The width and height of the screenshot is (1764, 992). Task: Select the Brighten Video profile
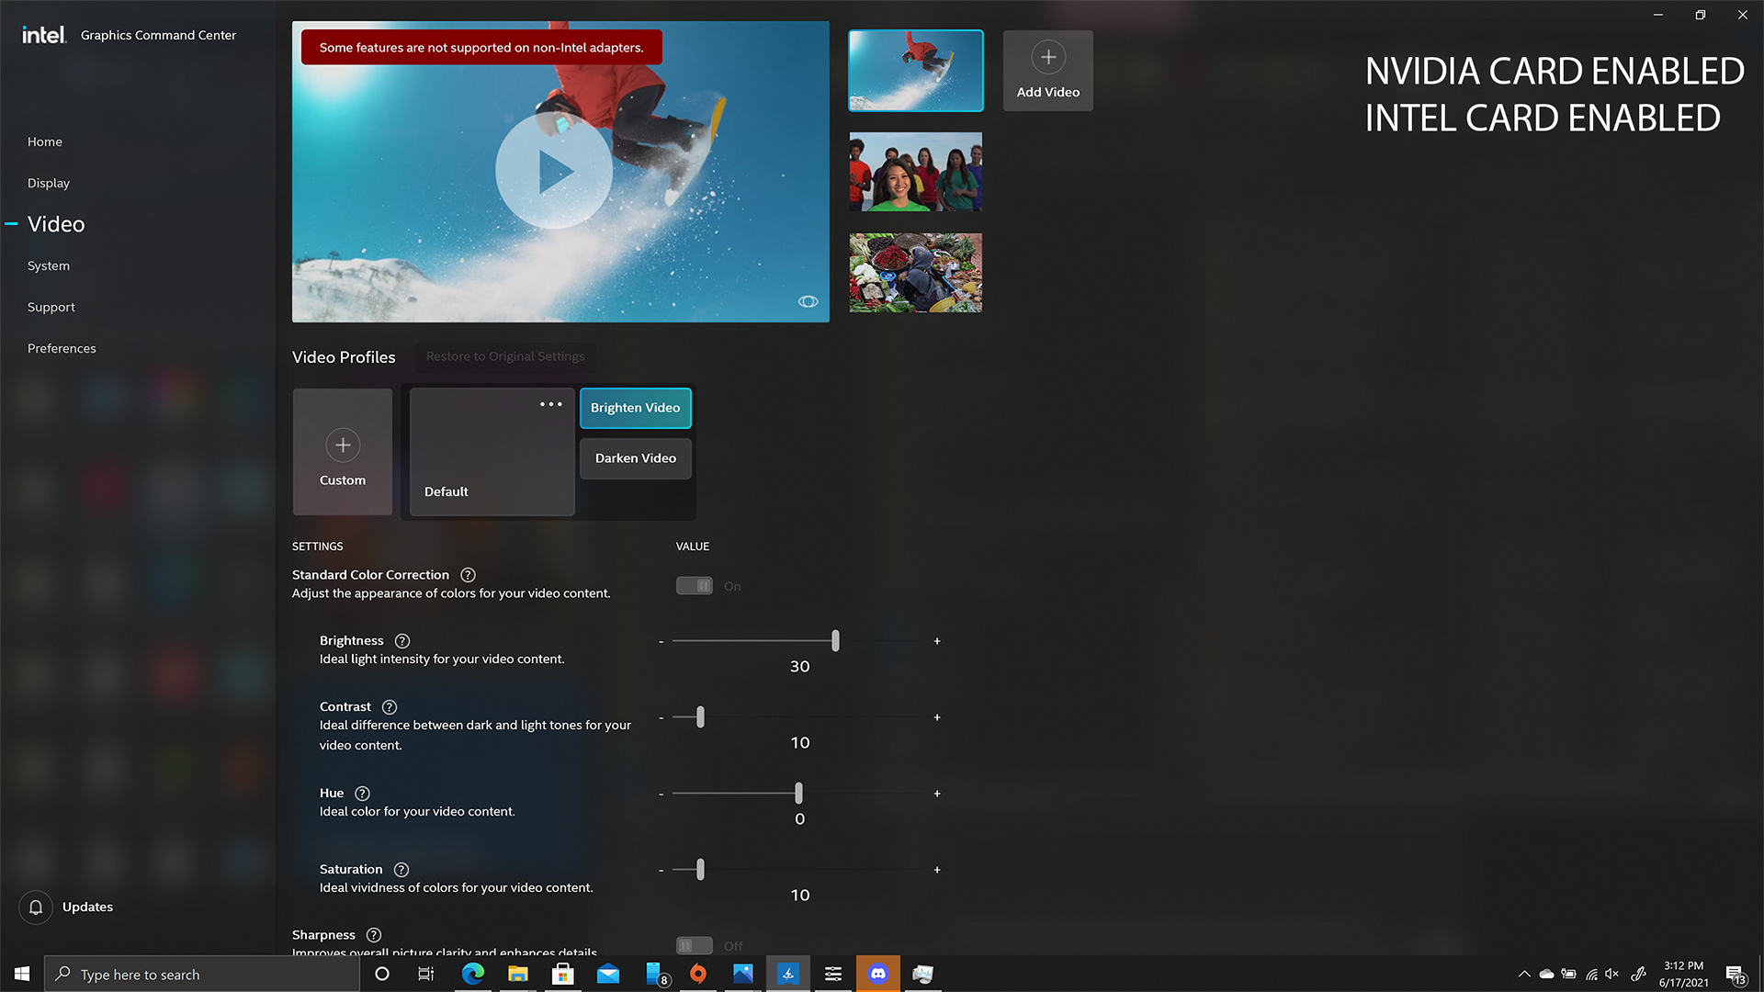click(635, 408)
